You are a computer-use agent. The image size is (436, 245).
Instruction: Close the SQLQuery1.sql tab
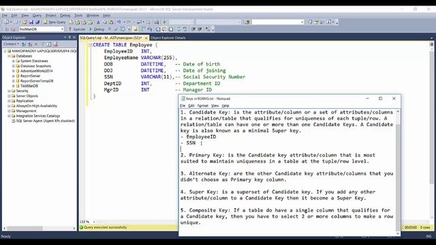[146, 38]
